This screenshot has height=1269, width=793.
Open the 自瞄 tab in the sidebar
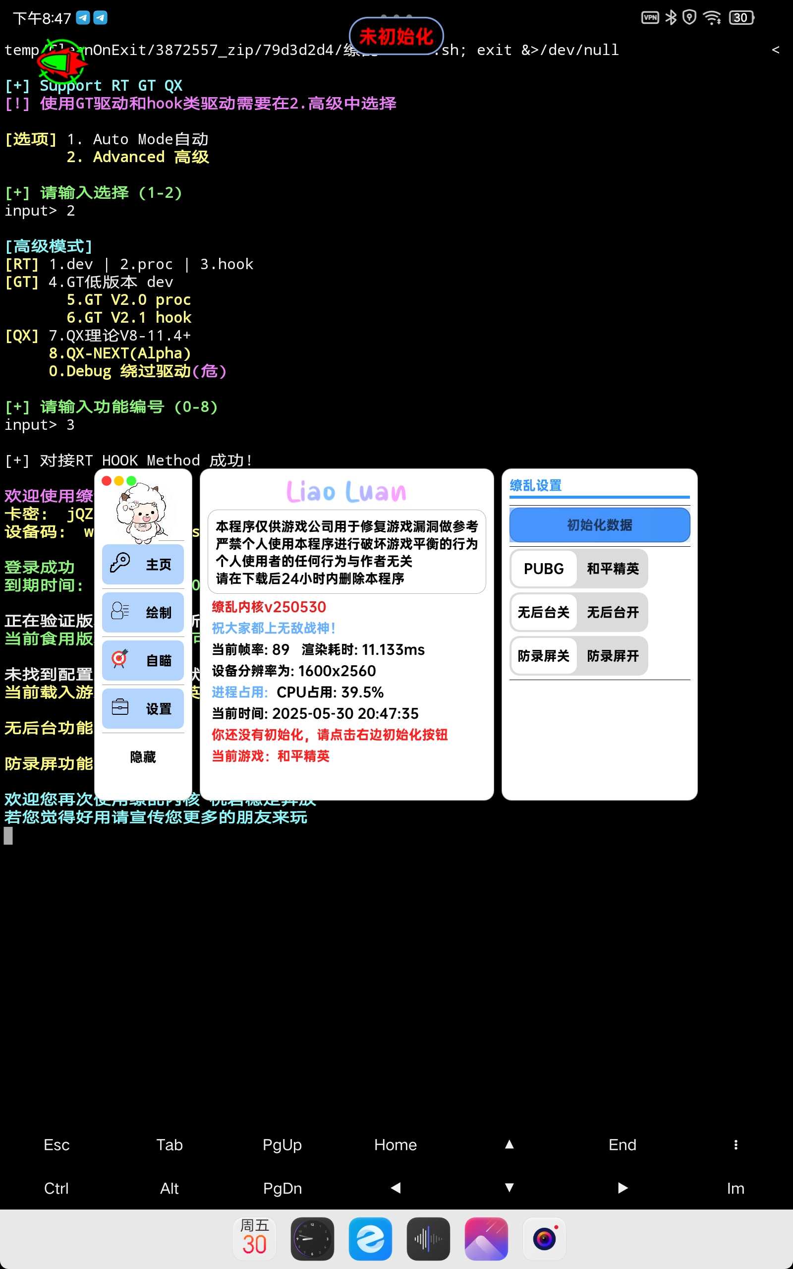tap(143, 661)
